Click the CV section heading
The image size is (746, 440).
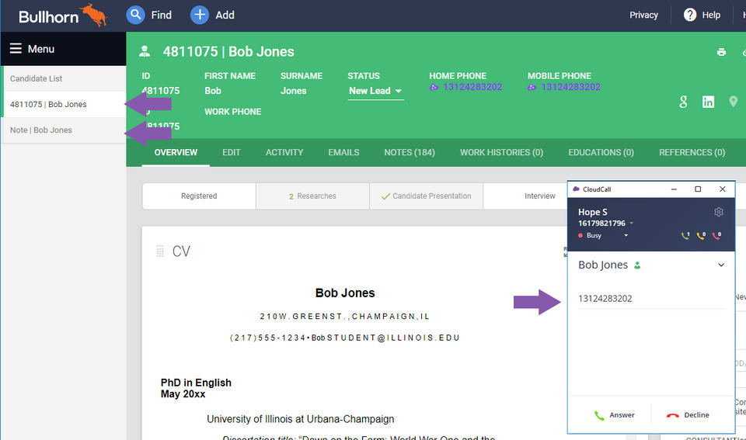tap(181, 251)
